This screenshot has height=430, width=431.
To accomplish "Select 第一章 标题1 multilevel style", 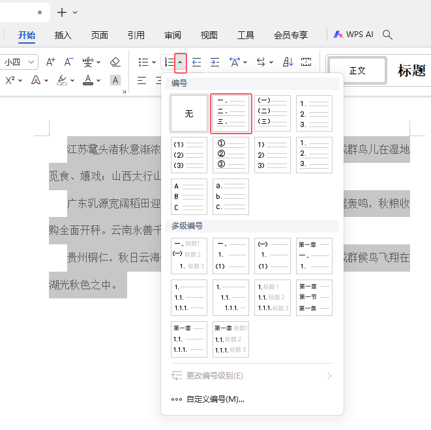I will click(231, 339).
